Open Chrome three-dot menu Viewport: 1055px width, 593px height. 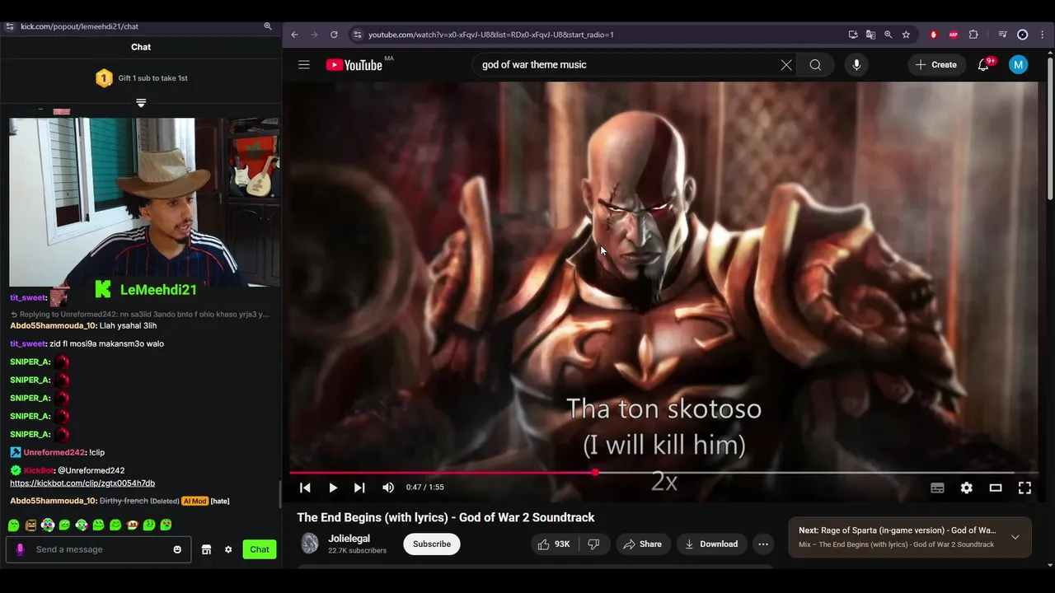pos(1042,35)
